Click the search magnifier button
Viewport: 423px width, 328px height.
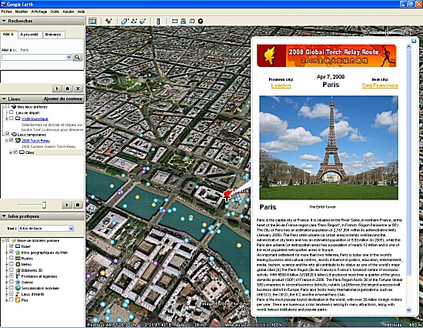tap(78, 57)
